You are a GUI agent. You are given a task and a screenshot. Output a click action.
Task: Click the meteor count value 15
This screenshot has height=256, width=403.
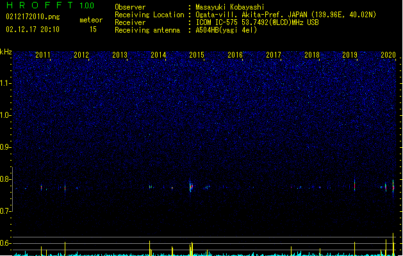click(x=93, y=29)
